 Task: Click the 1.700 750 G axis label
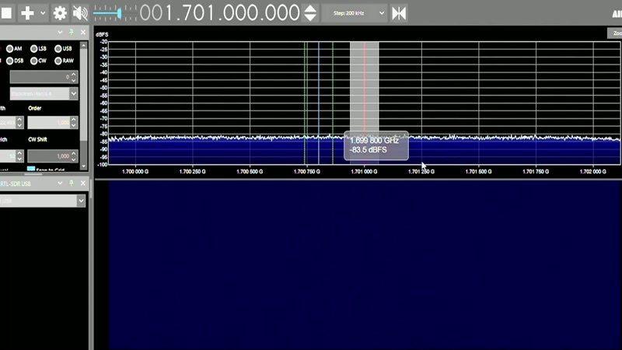click(x=306, y=172)
